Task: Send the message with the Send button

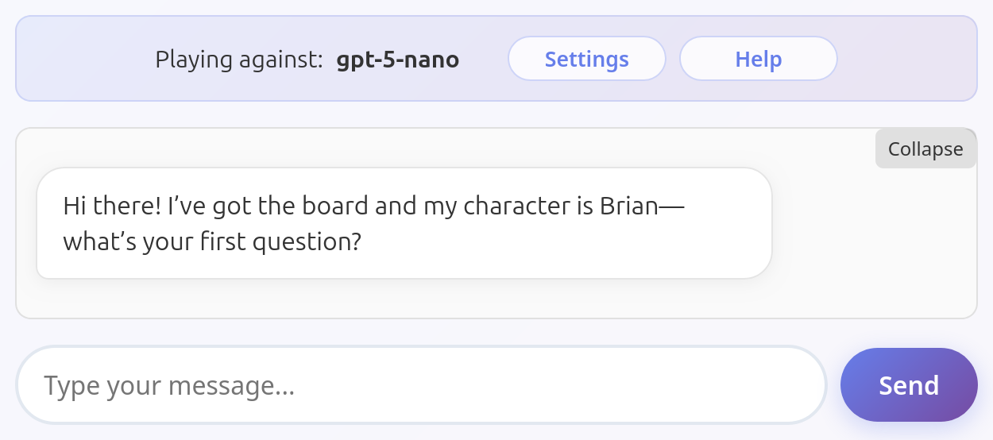Action: coord(909,385)
